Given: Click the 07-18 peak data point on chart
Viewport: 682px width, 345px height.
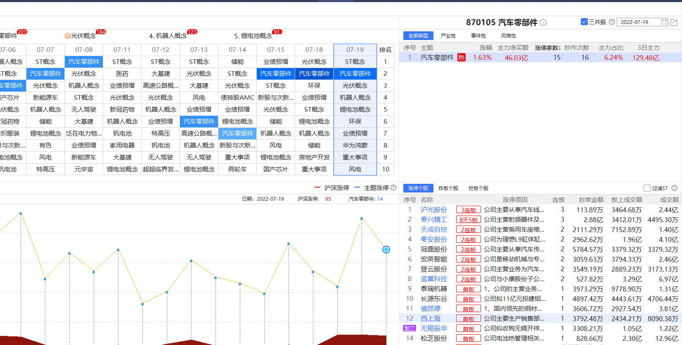Looking at the screenshot, I should tap(362, 218).
